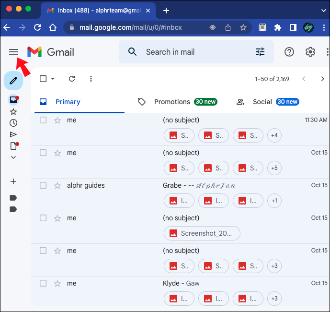
Task: Select checkbox of alphr guides email
Action: click(x=43, y=185)
